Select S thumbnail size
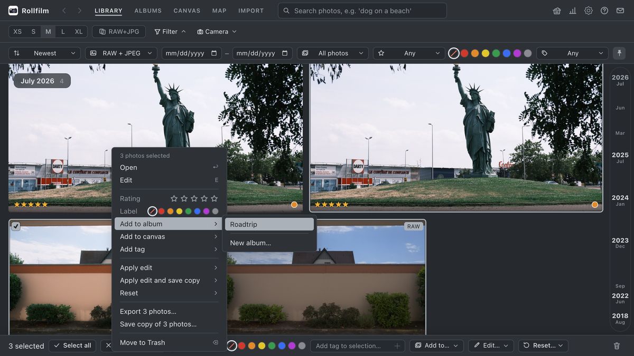The width and height of the screenshot is (634, 356). pos(33,32)
